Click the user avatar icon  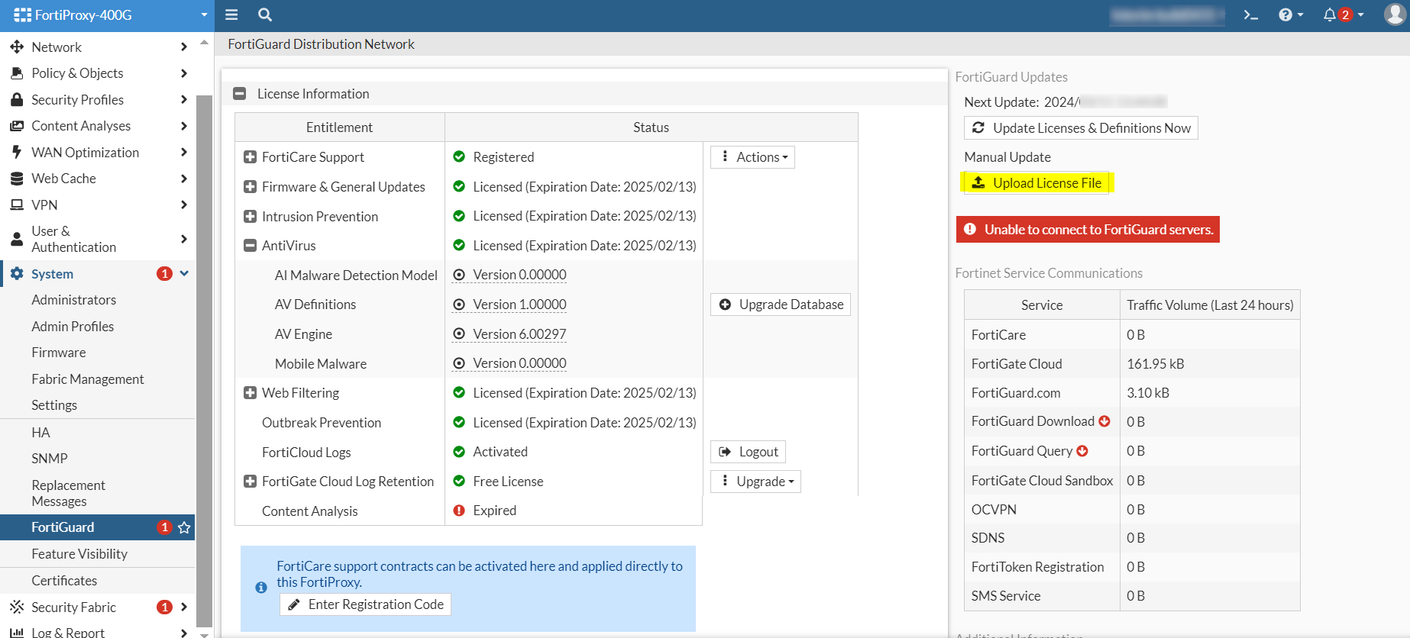pos(1395,14)
